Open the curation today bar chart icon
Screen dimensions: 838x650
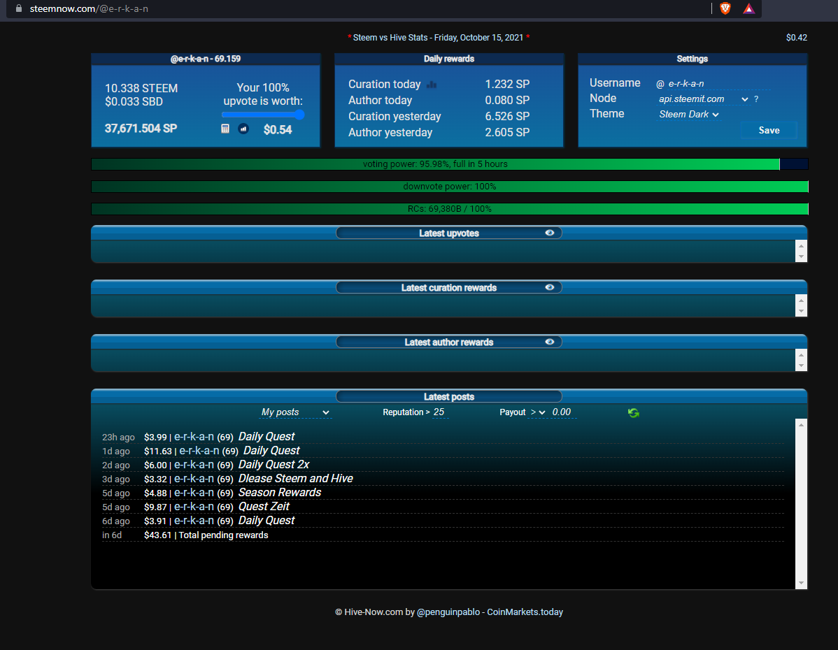(x=432, y=85)
